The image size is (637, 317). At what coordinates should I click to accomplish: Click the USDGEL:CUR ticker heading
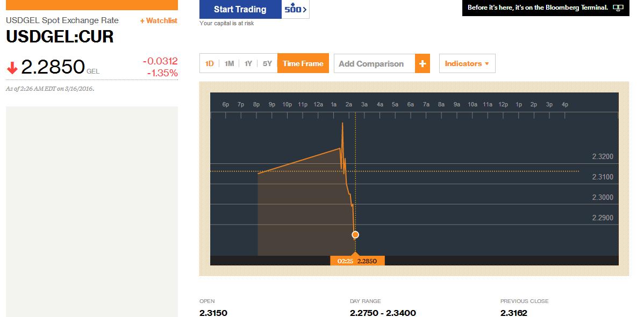click(60, 37)
